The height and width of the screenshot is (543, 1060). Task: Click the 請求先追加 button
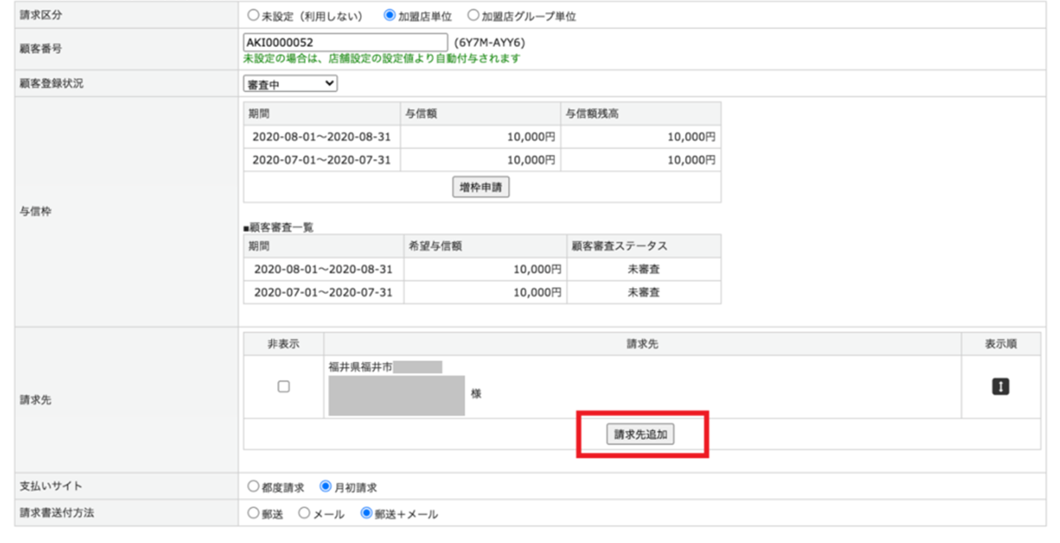click(640, 434)
